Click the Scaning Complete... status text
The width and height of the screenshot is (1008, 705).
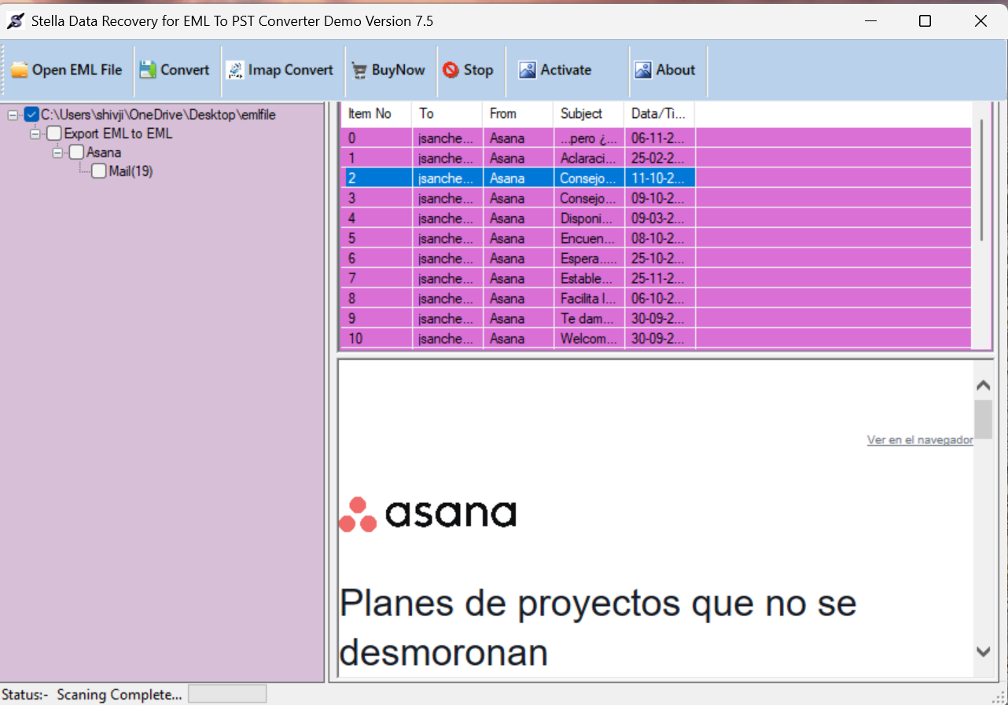120,695
